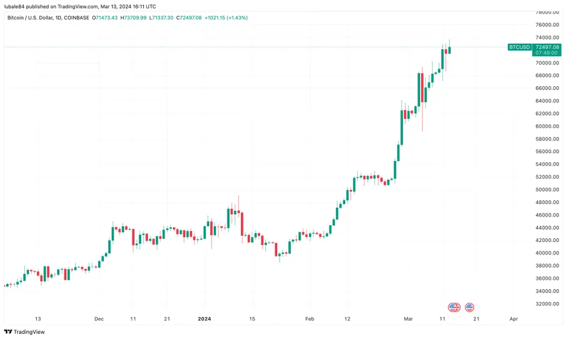Image resolution: width=567 pixels, height=339 pixels.
Task: Click the 50000.00 price axis label
Action: pyautogui.click(x=548, y=189)
